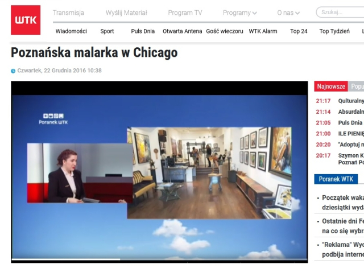The image size is (364, 272).
Task: Go to Top 24 section
Action: (299, 31)
